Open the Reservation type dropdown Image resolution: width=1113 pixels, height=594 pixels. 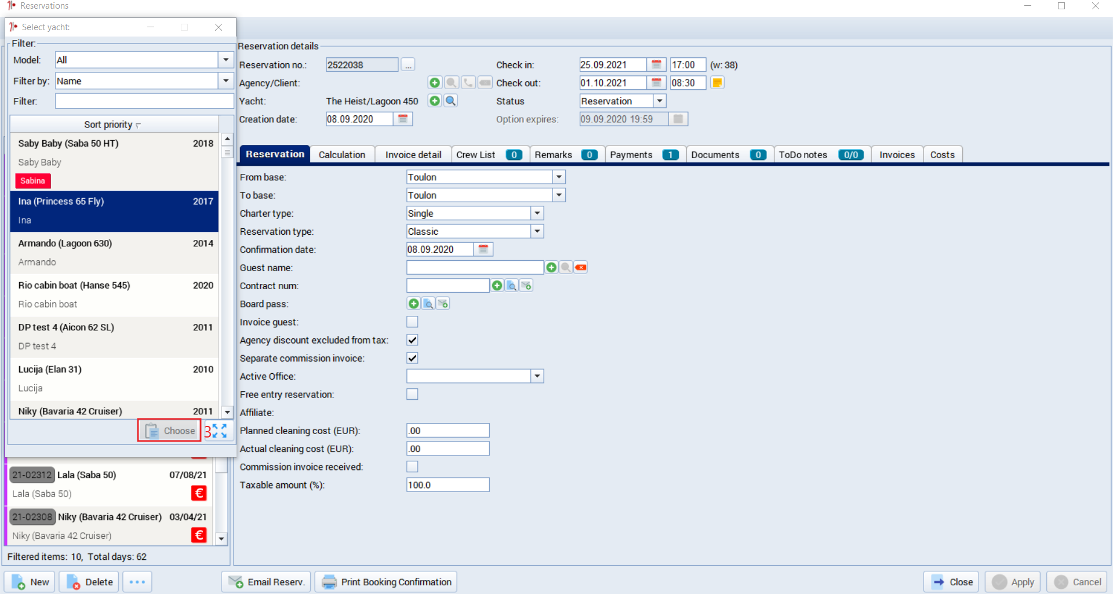(x=537, y=231)
